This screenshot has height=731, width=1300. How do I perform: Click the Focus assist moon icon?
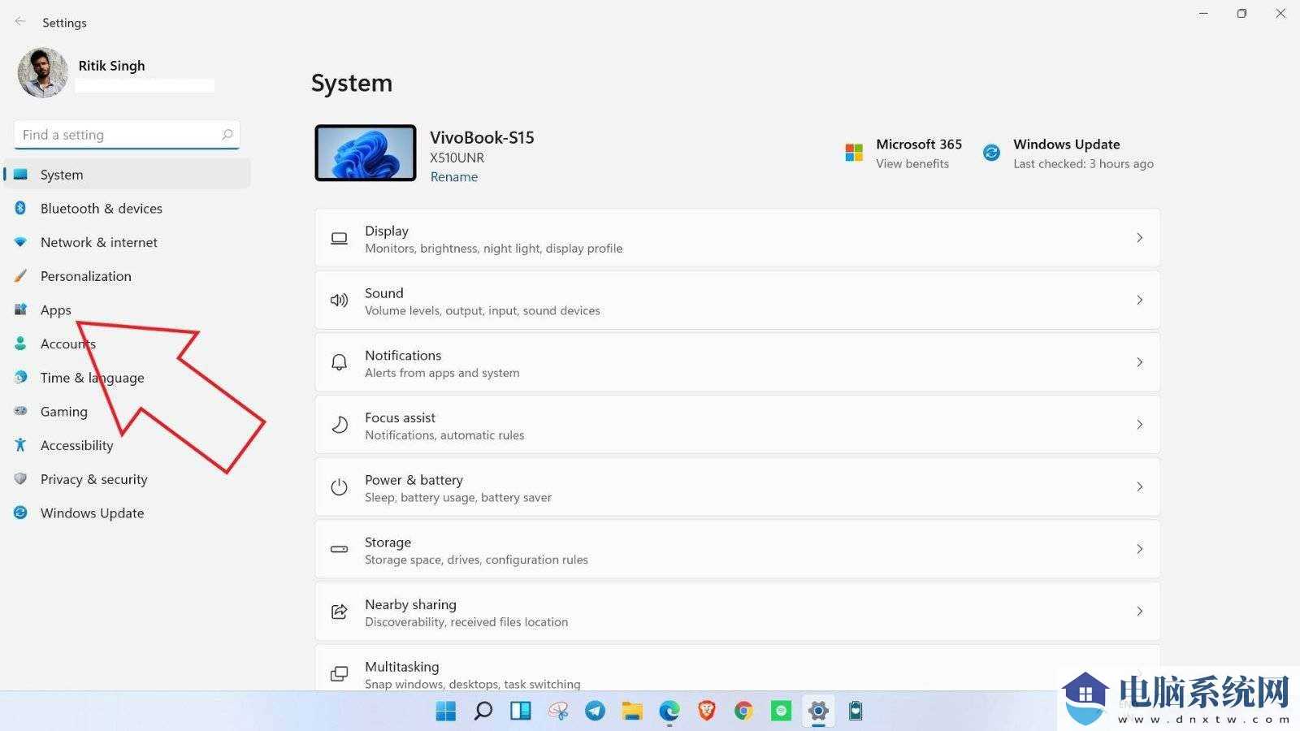click(x=340, y=425)
